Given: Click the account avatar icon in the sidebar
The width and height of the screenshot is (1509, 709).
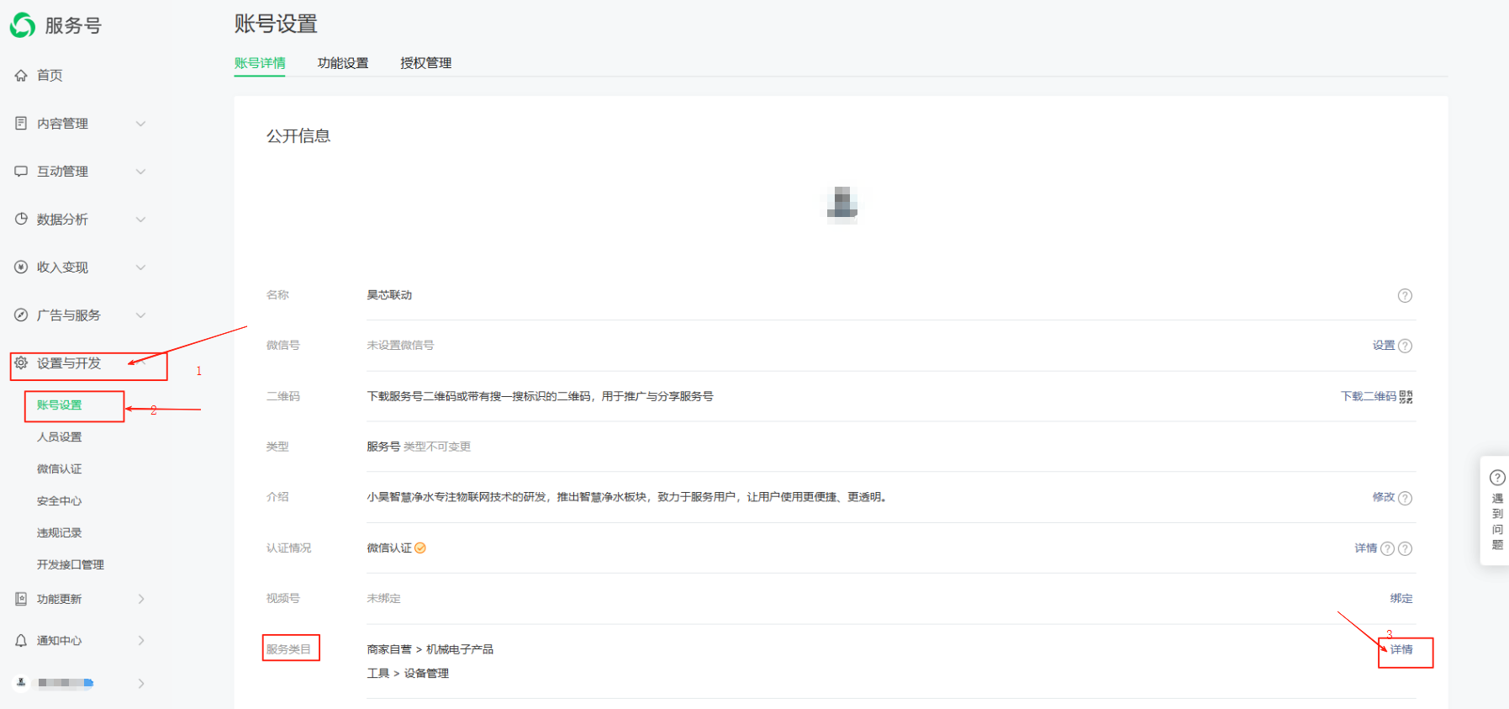Looking at the screenshot, I should tap(21, 682).
